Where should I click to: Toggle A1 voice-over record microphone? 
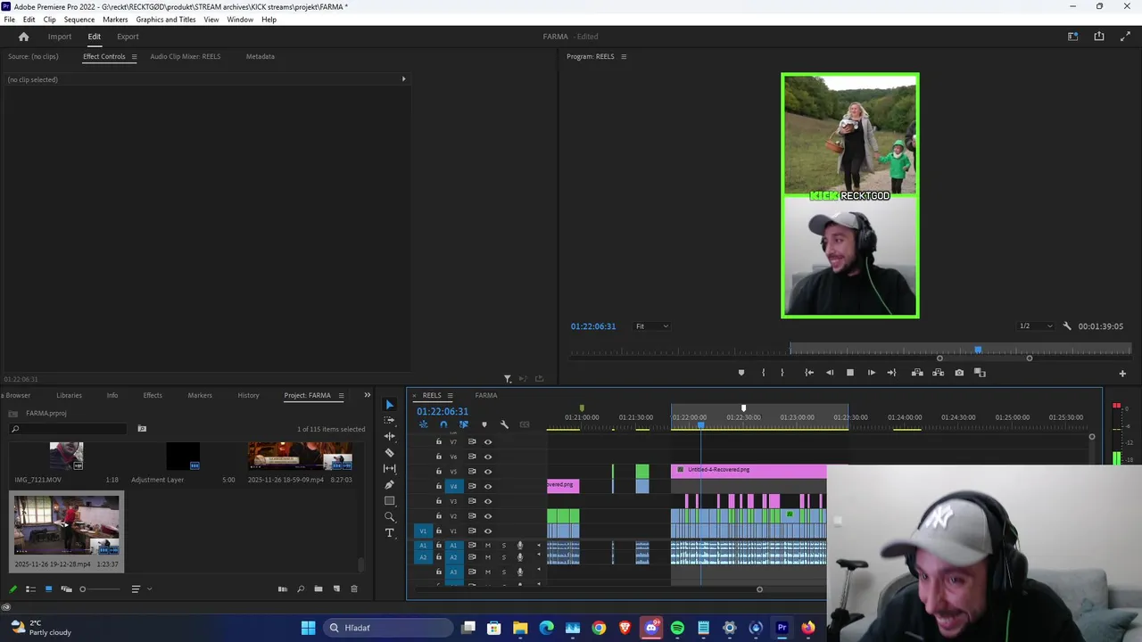pyautogui.click(x=520, y=546)
